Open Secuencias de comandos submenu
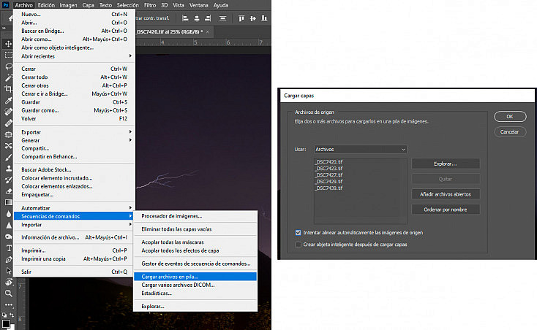Screen dimensions: 537x330 pyautogui.click(x=74, y=216)
